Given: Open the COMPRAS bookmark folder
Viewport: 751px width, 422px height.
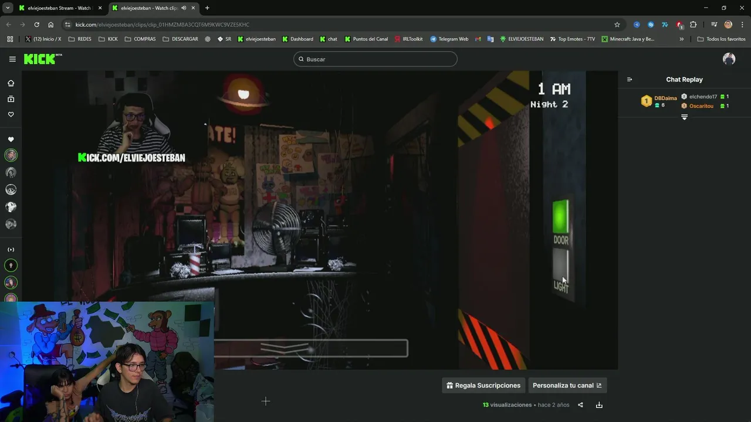Looking at the screenshot, I should click(140, 39).
